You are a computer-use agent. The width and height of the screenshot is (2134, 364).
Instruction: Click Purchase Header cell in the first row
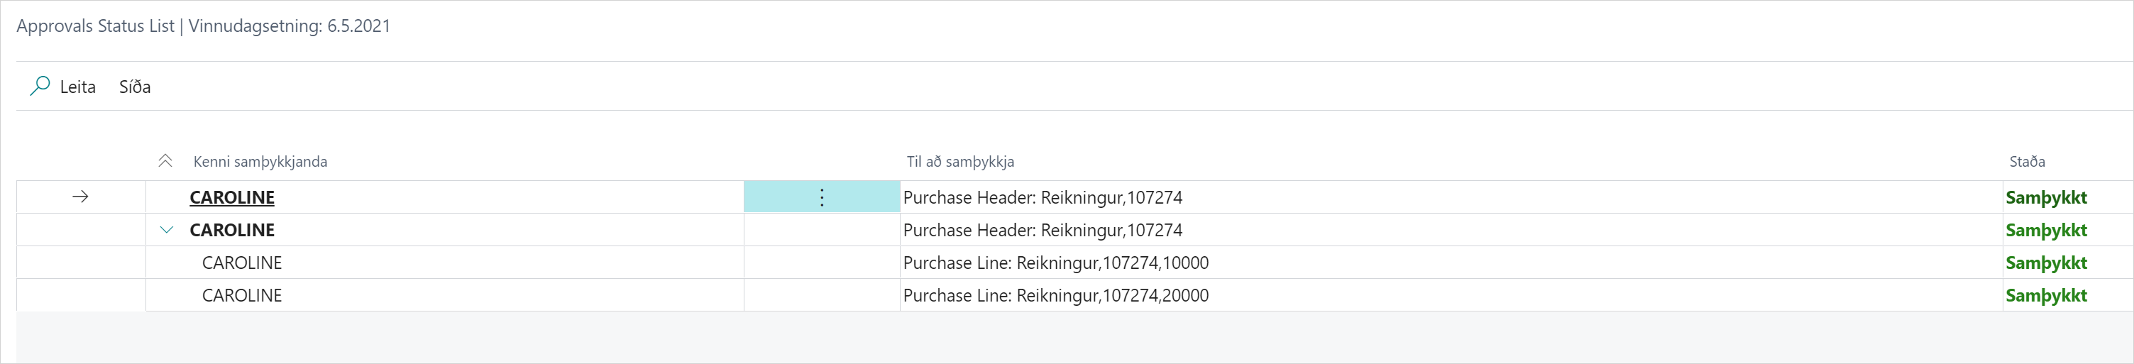click(1042, 197)
